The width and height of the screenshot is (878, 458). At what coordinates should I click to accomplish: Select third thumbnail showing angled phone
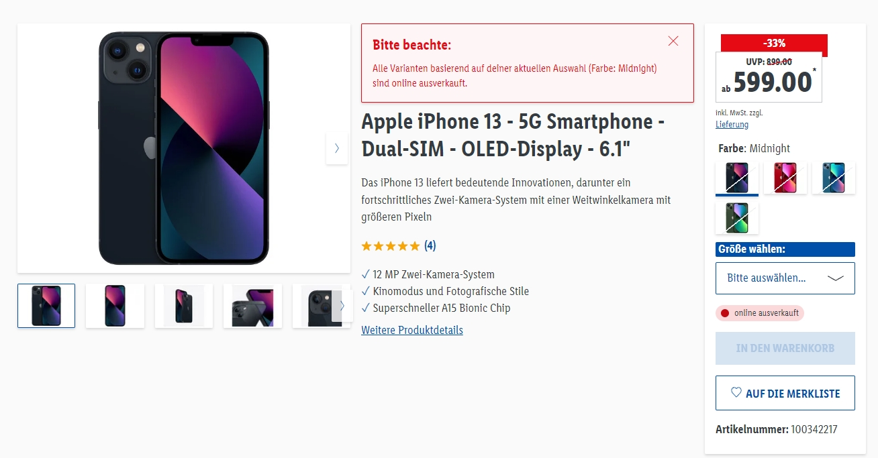184,306
